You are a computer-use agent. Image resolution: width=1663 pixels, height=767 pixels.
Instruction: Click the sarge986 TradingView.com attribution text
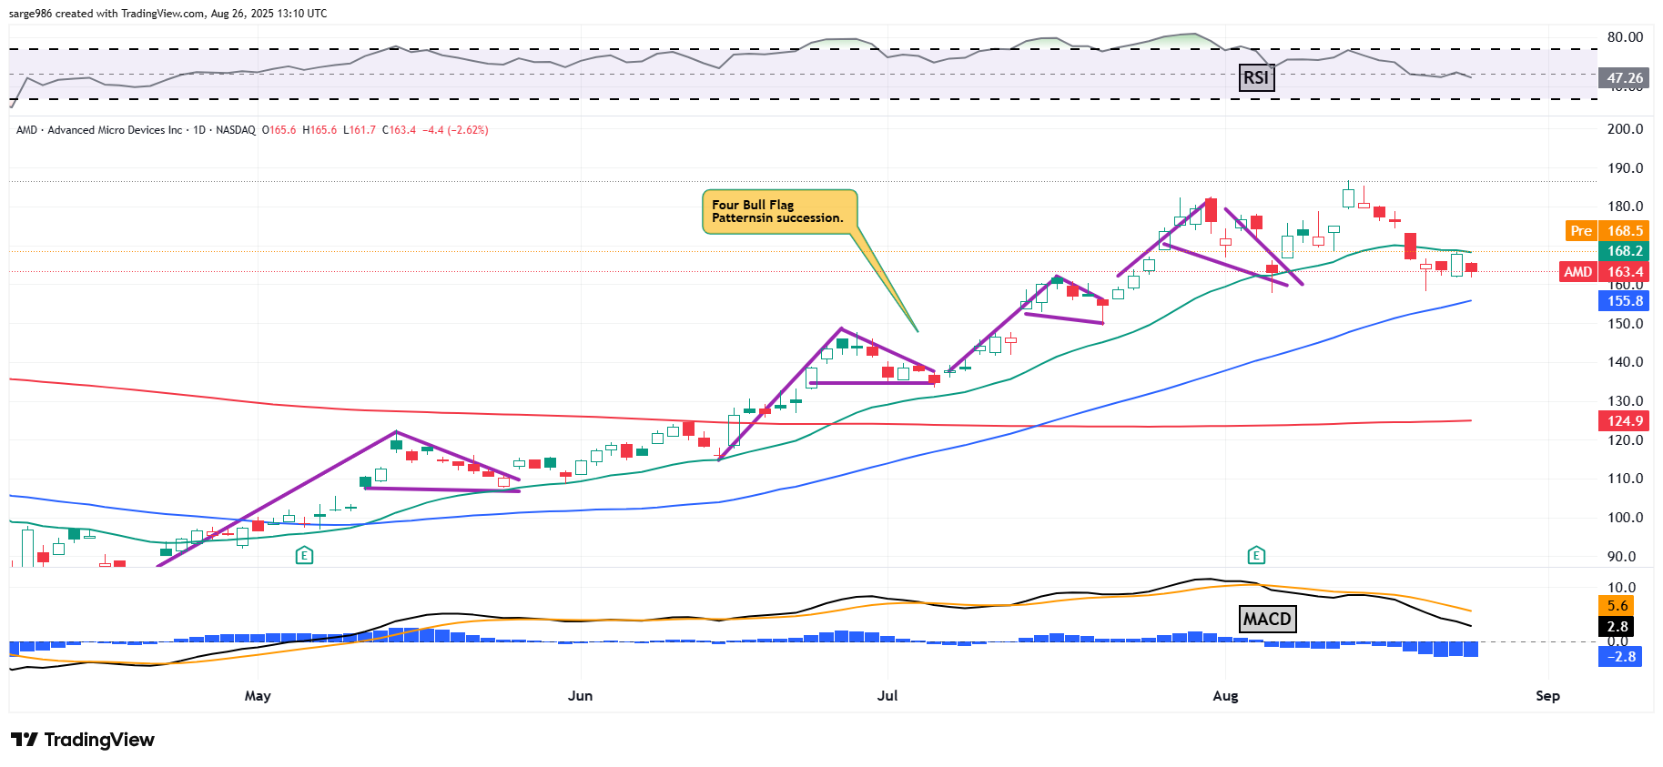point(168,14)
